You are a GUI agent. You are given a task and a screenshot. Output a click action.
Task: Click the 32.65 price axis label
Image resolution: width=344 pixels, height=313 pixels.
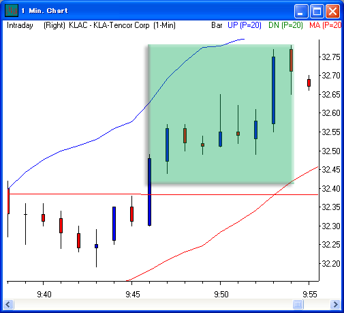[331, 95]
